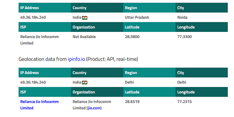Click the India flag icon in first table

[85, 18]
